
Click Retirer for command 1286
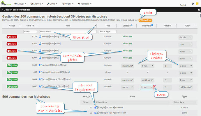[12, 44]
